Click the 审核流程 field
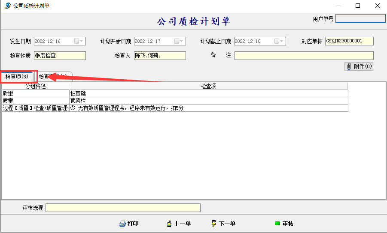 (x=123, y=208)
